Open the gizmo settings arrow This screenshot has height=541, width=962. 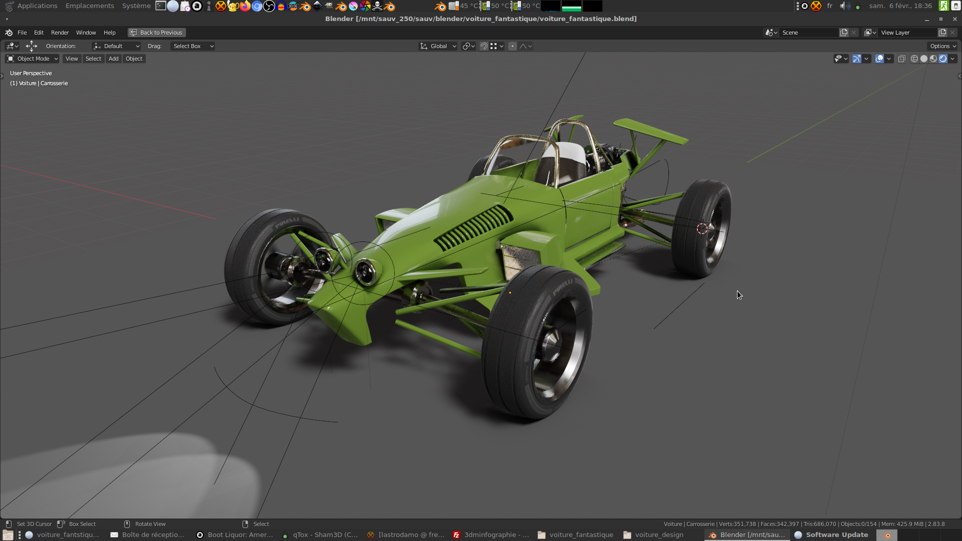point(866,59)
